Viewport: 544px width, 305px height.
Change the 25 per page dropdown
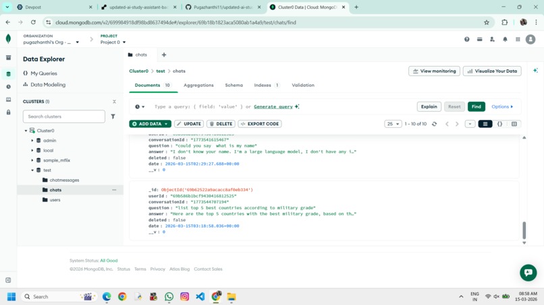[393, 124]
